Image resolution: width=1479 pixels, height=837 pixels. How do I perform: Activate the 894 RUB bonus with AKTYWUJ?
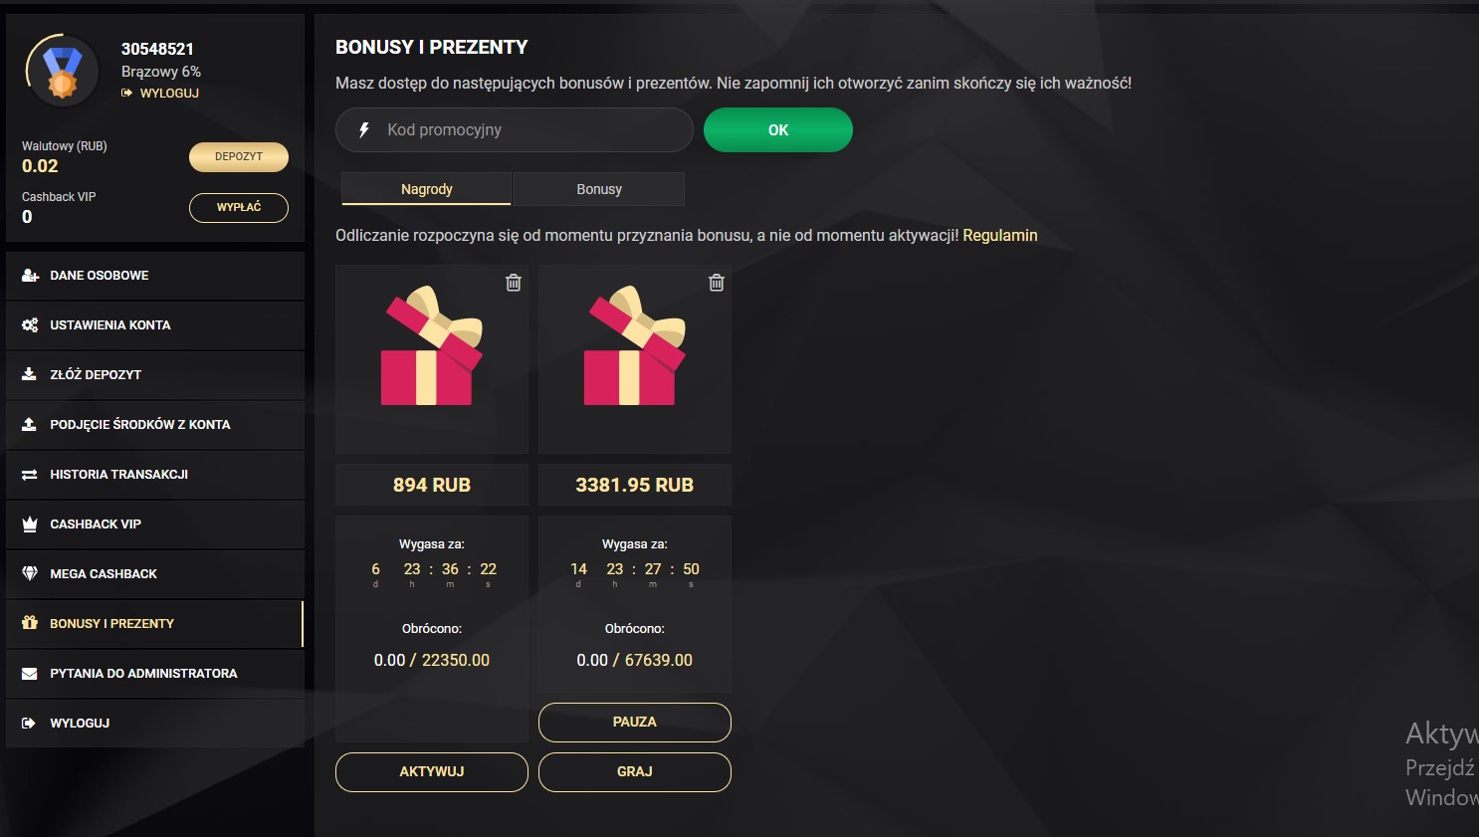tap(432, 772)
